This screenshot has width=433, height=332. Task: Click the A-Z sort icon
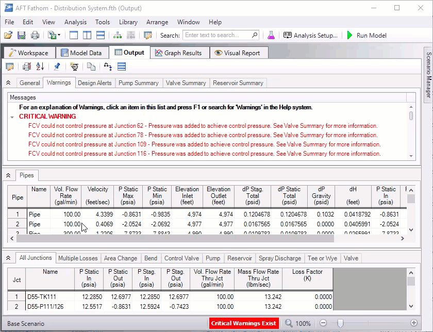[x=40, y=67]
